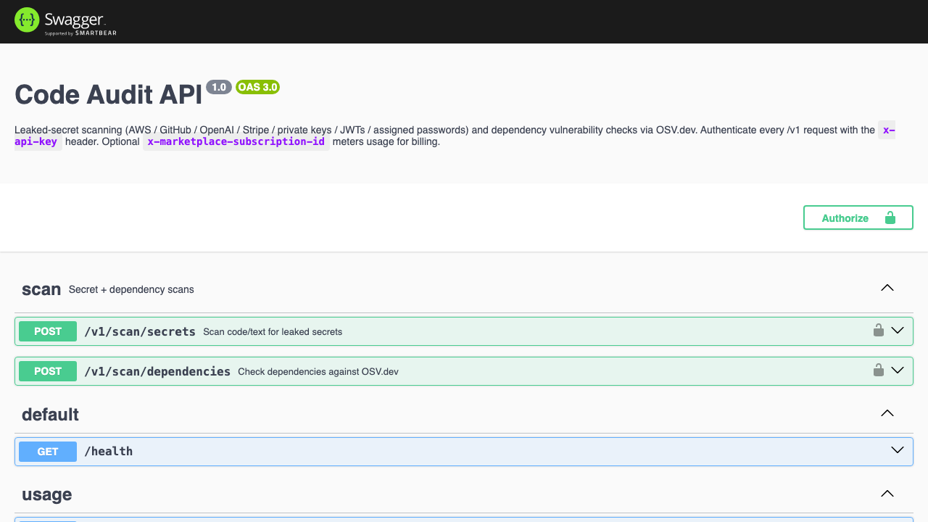The image size is (928, 522).
Task: Expand the /v1/scan/secrets operation chevron
Action: click(x=898, y=331)
